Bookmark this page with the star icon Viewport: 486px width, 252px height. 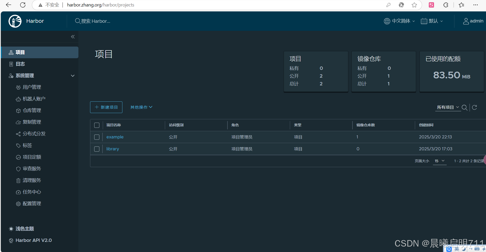tap(414, 5)
